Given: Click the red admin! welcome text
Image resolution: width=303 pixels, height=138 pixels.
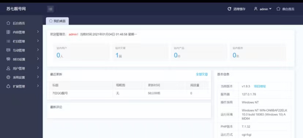Looking at the screenshot, I should (x=74, y=34).
